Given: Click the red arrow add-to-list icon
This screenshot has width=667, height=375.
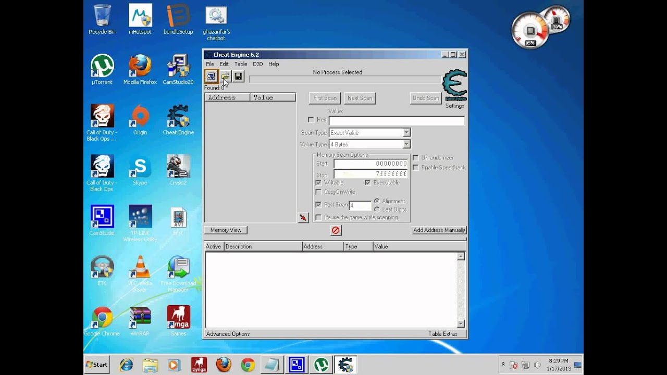Looking at the screenshot, I should [x=303, y=217].
